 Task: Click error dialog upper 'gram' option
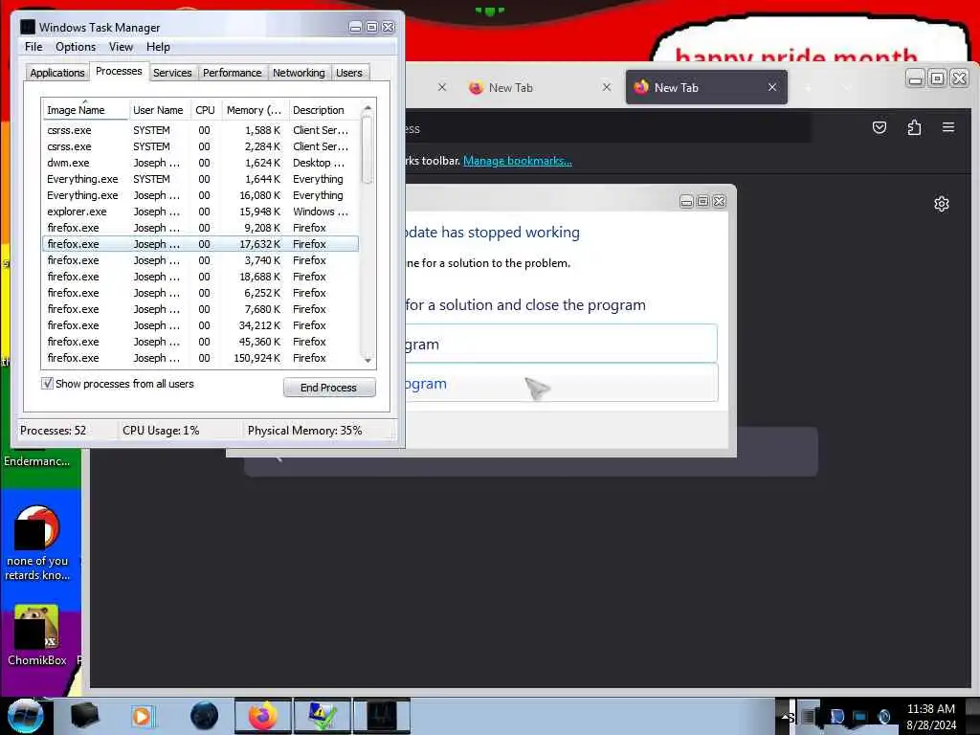coord(561,344)
